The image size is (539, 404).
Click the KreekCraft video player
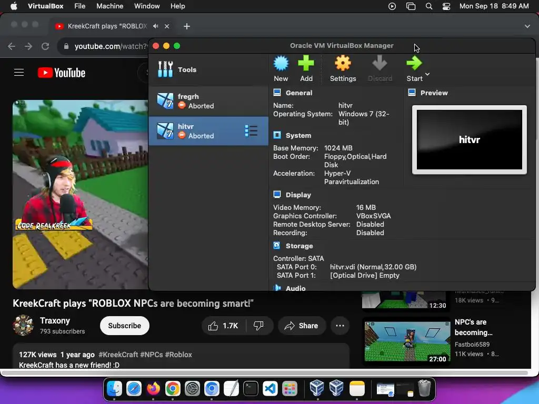(x=81, y=195)
